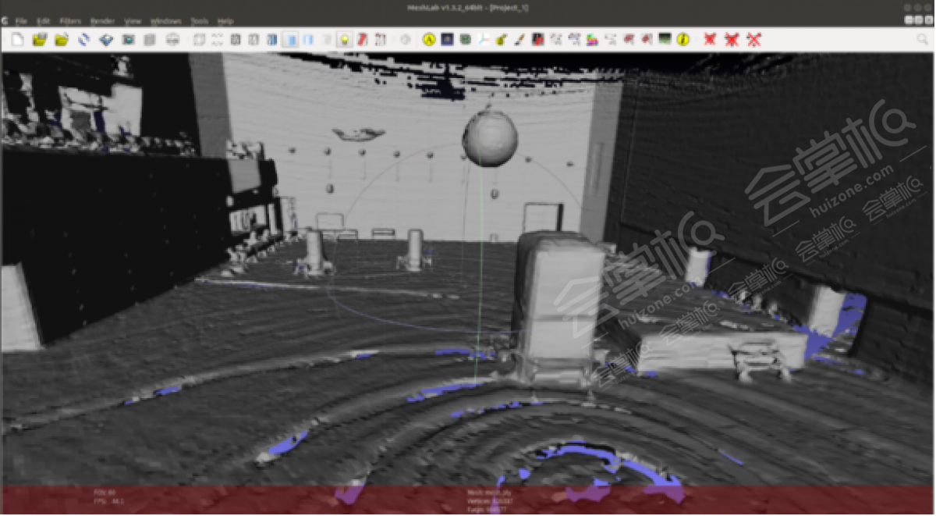Click the floating sphere in viewport

point(490,138)
